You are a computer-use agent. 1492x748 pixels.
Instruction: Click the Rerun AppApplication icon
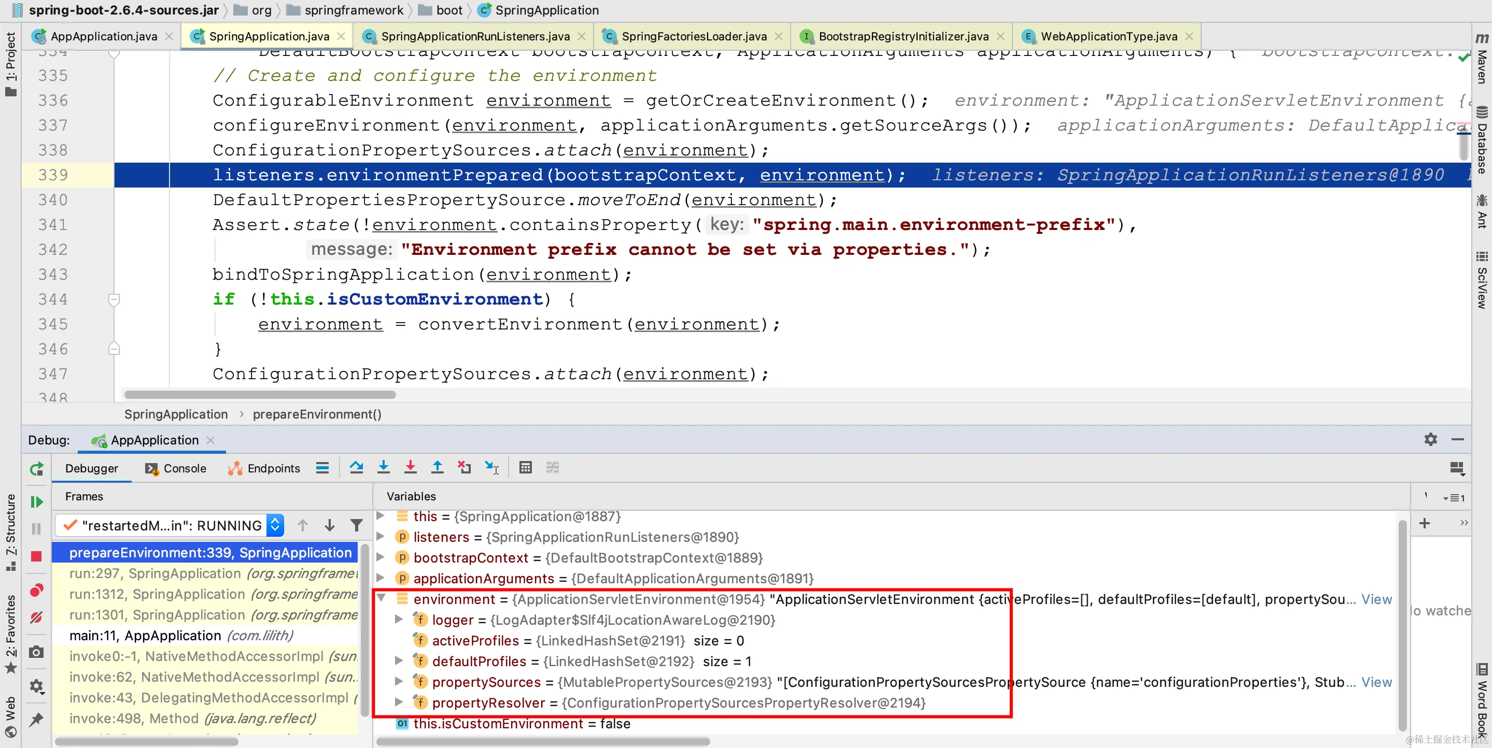(x=36, y=468)
